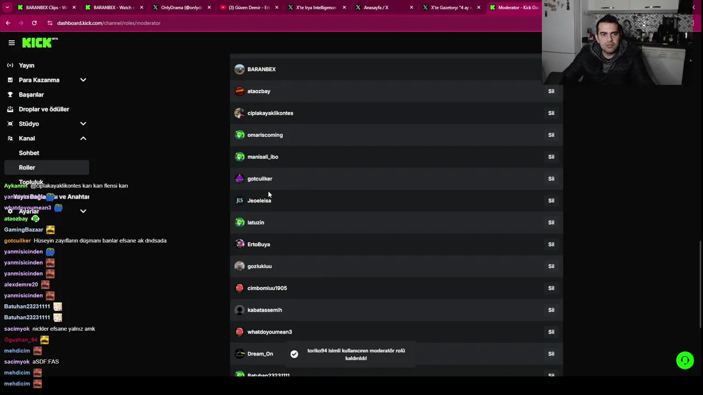Expand the Stüdyo section chevron

pos(83,124)
